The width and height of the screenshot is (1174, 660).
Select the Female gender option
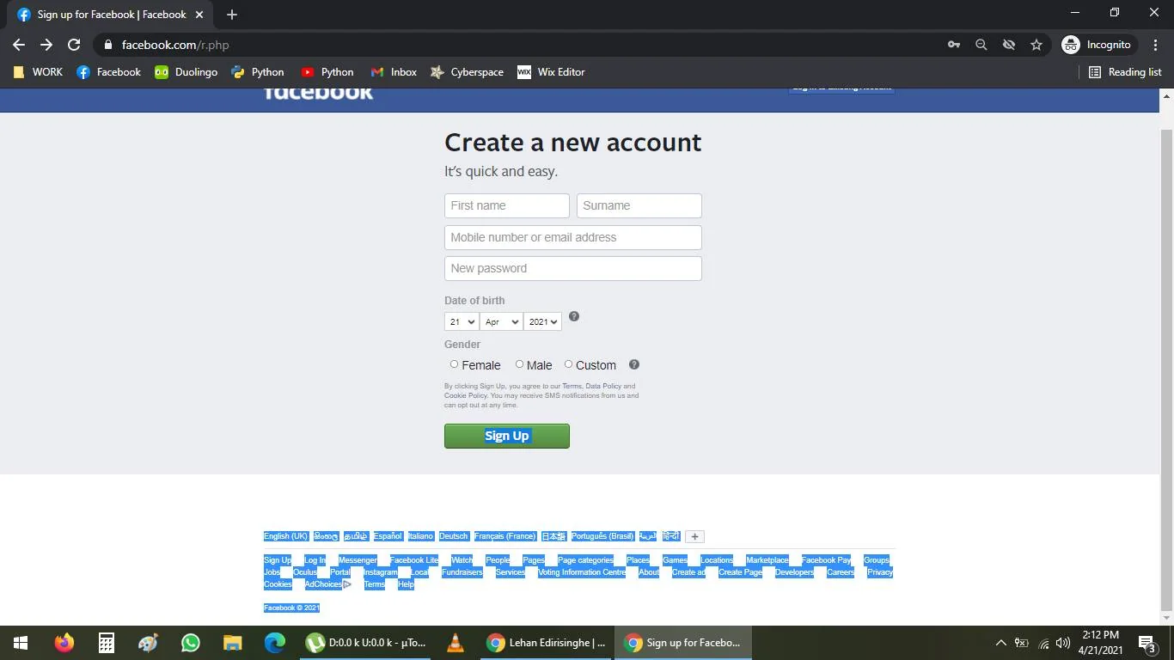tap(455, 364)
